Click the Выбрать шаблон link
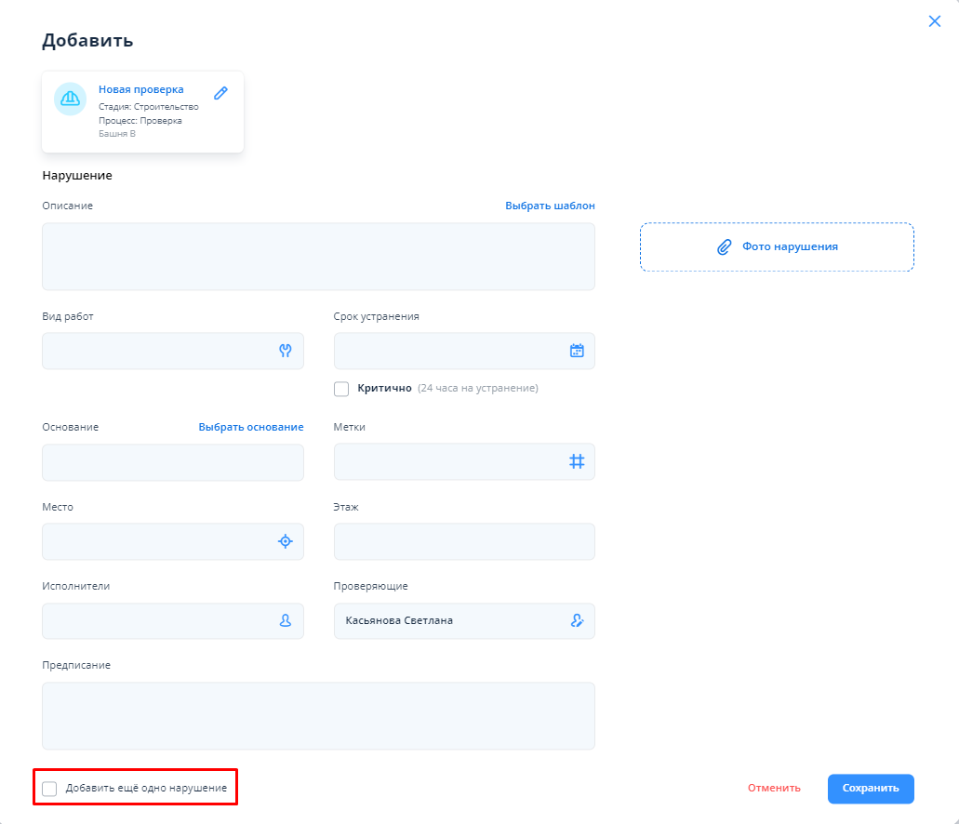 pos(550,206)
